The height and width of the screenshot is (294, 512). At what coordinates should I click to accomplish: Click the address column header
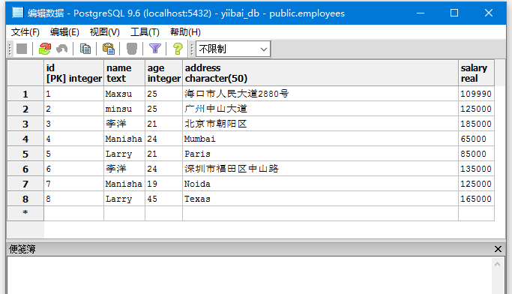[x=320, y=73]
